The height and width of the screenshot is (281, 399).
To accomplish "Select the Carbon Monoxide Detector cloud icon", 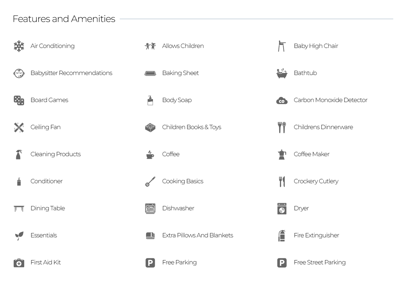I will click(282, 101).
